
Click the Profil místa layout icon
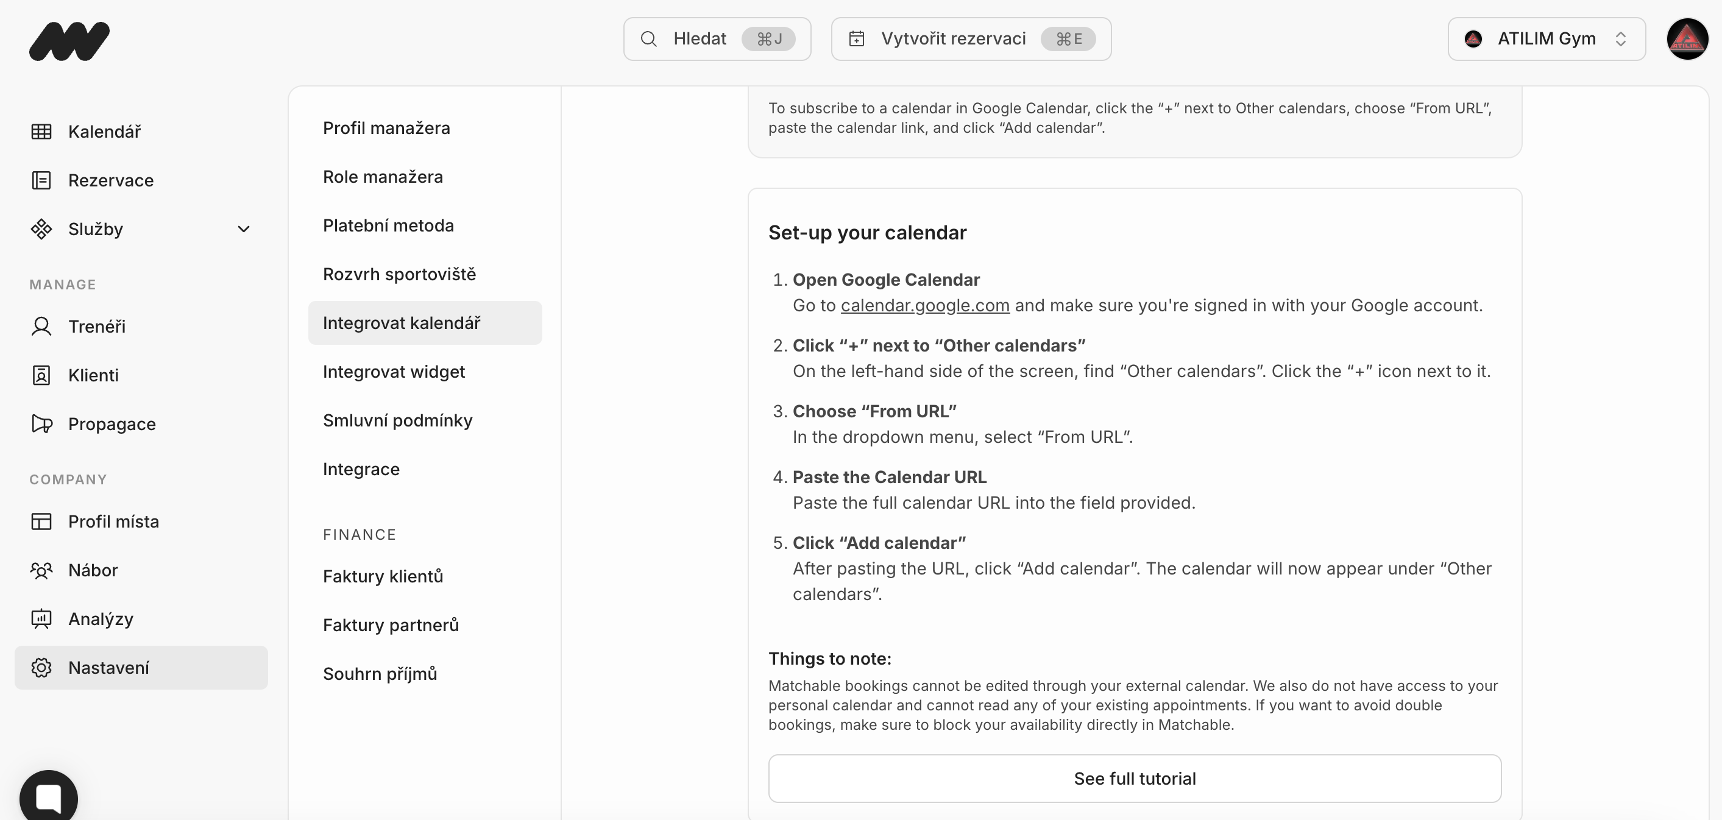(41, 522)
